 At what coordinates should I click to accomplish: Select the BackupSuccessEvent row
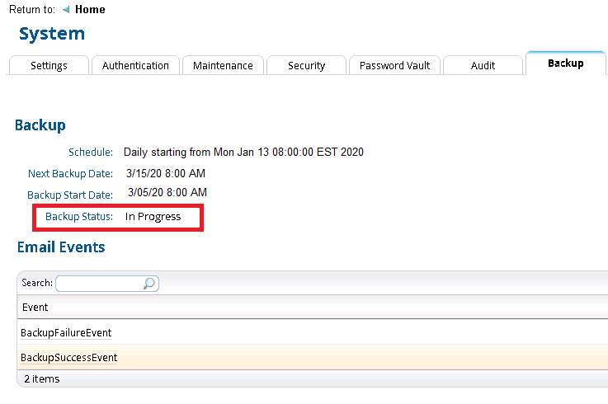(69, 358)
